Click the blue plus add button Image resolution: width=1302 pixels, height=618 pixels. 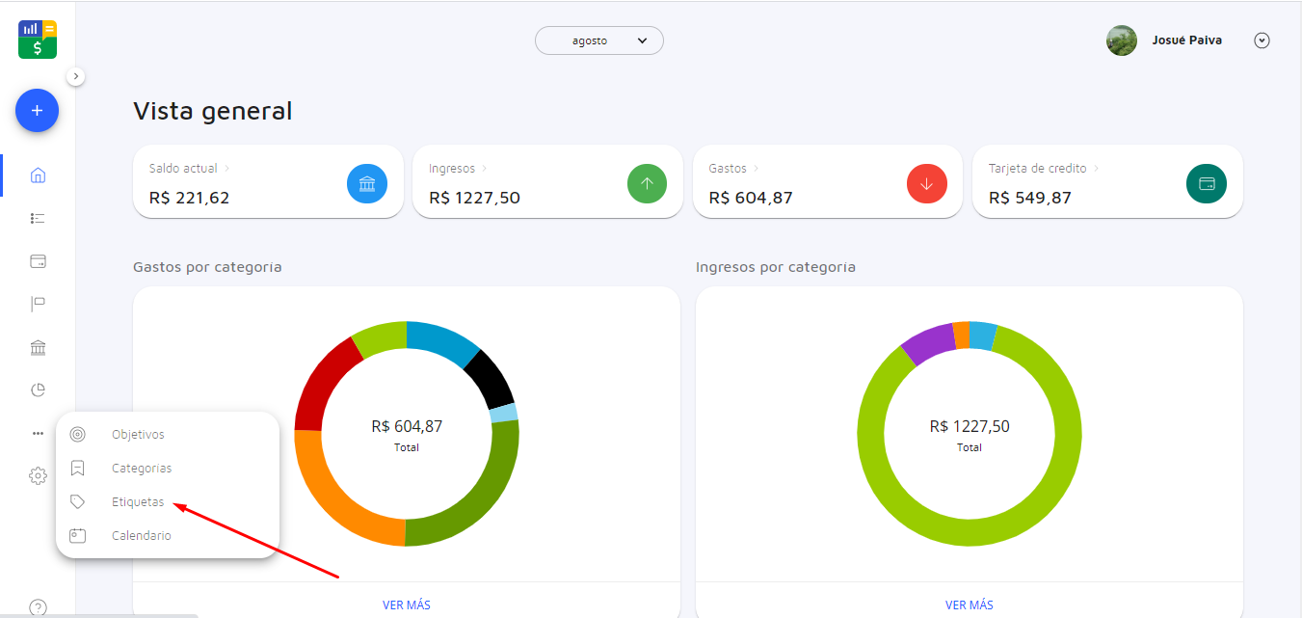pos(37,111)
